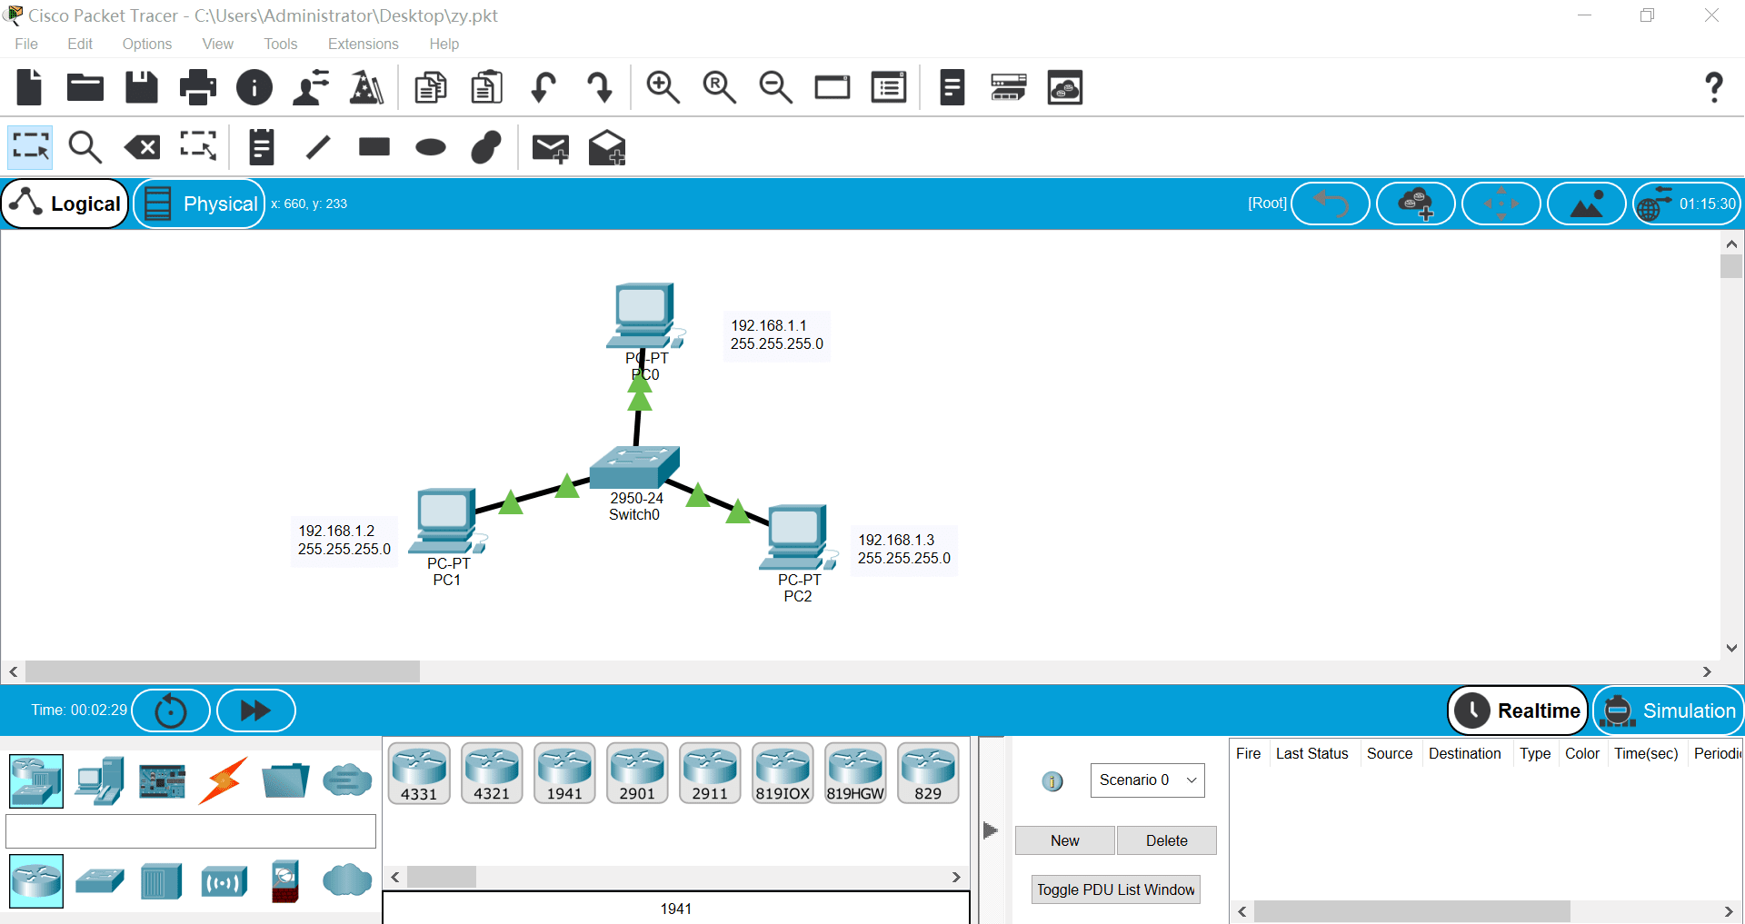Add Complex PDU open envelope tool
The width and height of the screenshot is (1745, 924).
607,147
